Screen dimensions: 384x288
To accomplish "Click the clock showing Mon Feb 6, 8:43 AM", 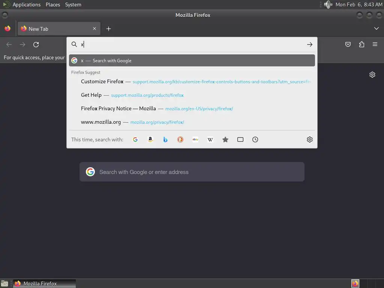I will coord(359,4).
